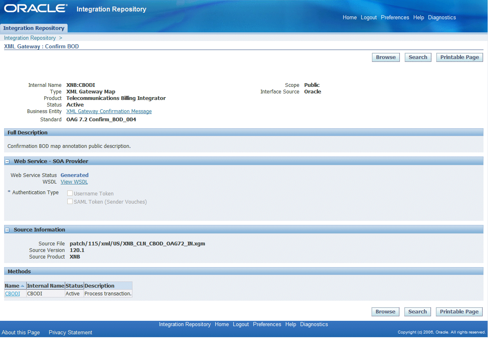The height and width of the screenshot is (338, 488).
Task: Open the Integration Repository tab
Action: 34,28
